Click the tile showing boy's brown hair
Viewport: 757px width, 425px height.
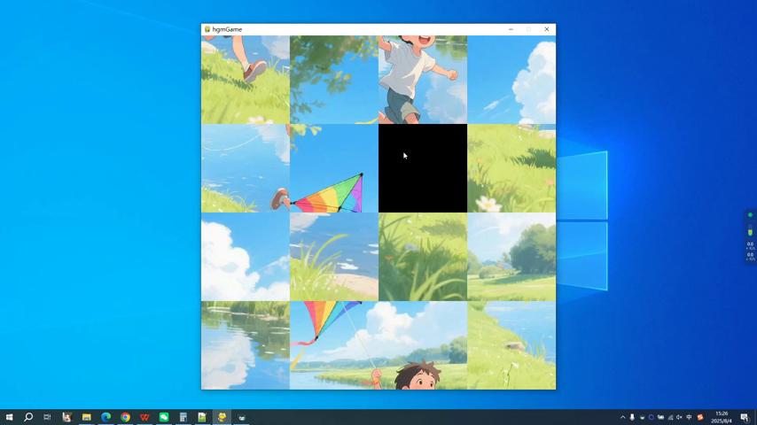tap(423, 345)
